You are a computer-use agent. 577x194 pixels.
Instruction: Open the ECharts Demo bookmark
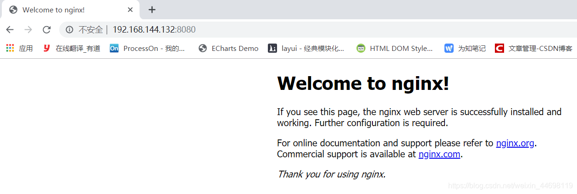click(228, 48)
